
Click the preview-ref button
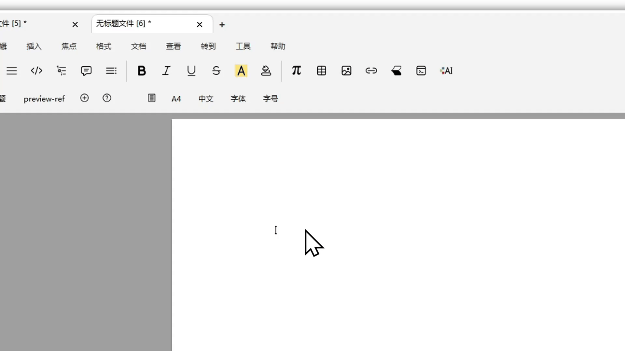click(44, 99)
